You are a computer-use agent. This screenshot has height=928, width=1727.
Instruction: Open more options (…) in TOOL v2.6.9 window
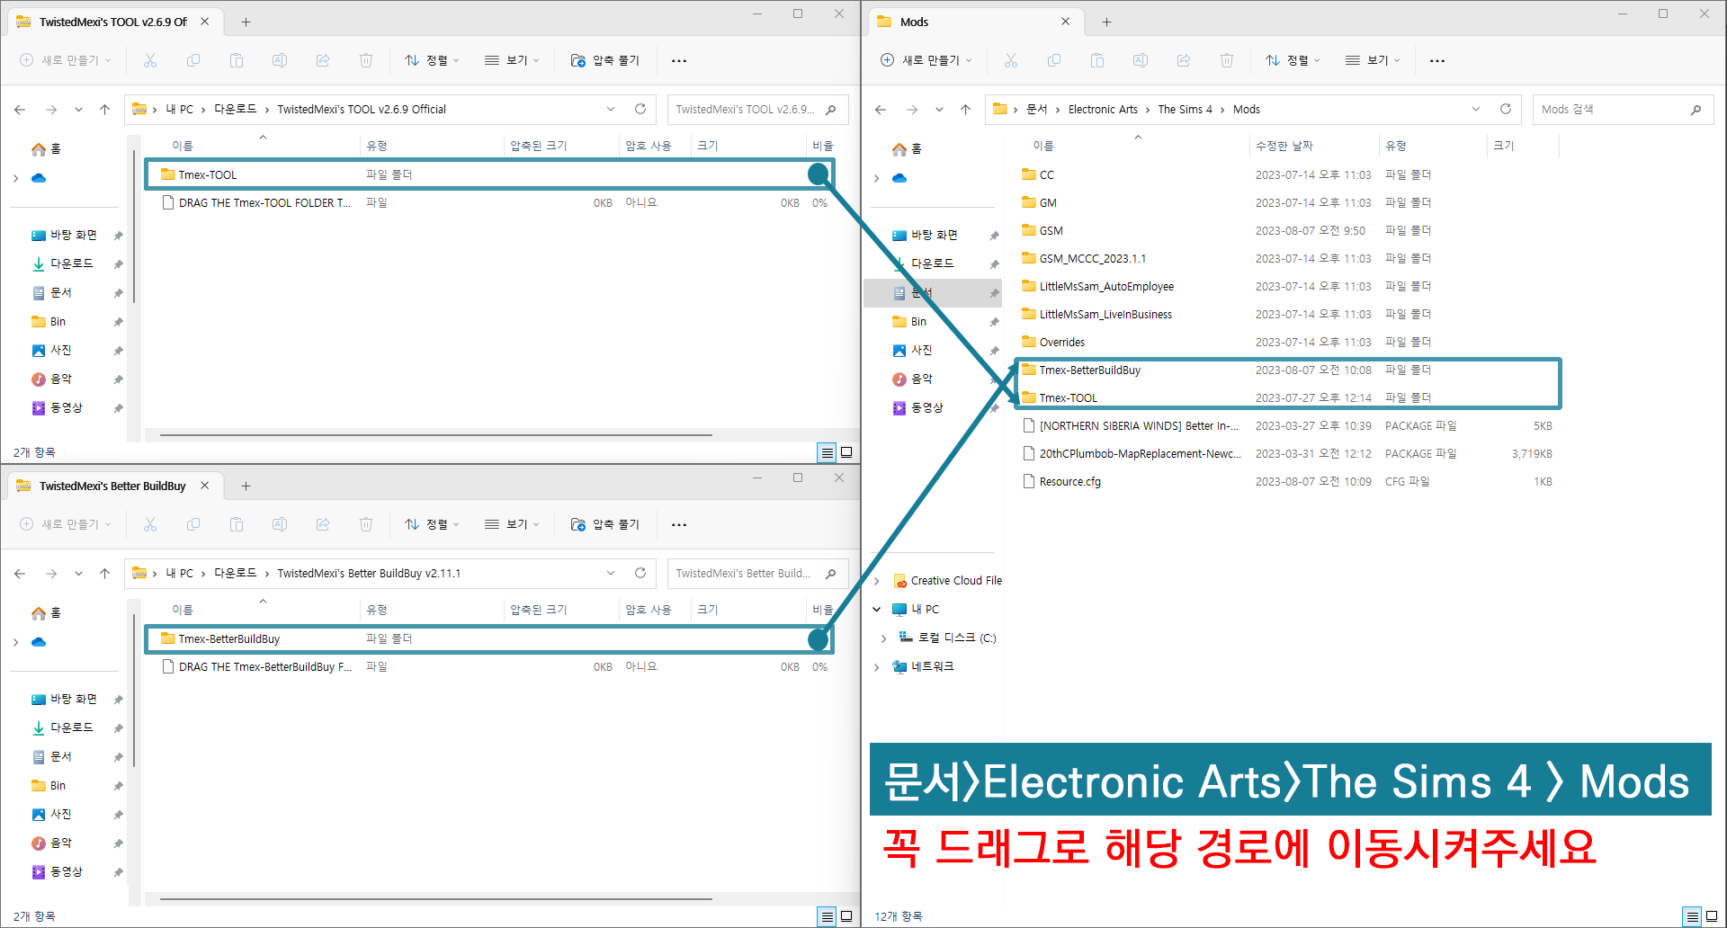(679, 60)
